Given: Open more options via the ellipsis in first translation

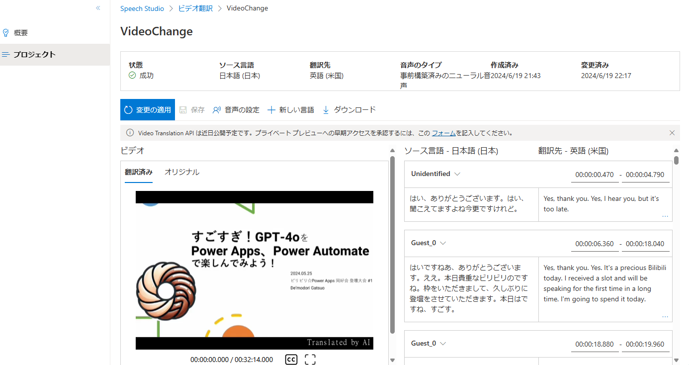Looking at the screenshot, I should tap(665, 216).
